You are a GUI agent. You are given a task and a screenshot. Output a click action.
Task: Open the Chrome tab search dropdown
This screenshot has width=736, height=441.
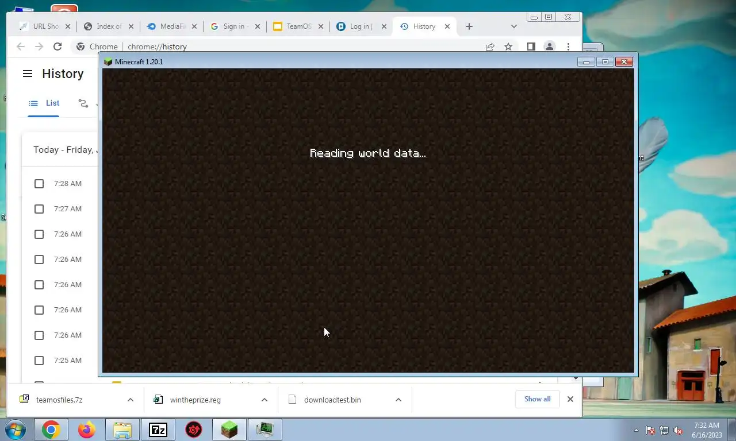click(x=514, y=26)
